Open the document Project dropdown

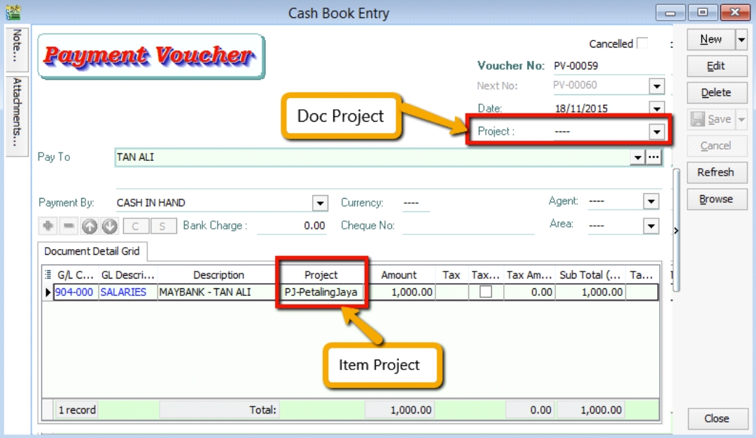(656, 132)
